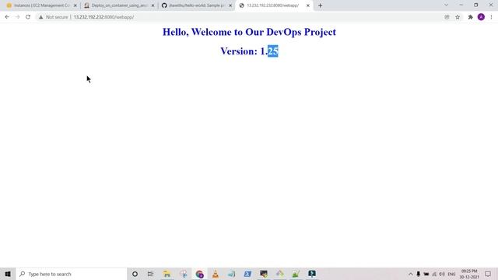Click the share or install icon beside the bookmark star

447,17
